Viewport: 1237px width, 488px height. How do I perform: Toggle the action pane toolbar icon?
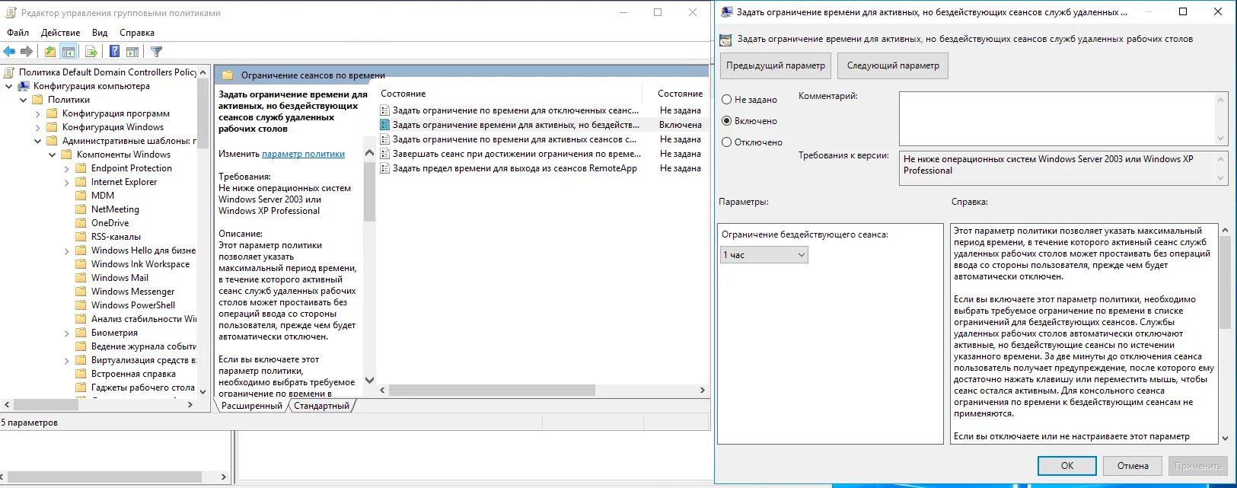[132, 52]
